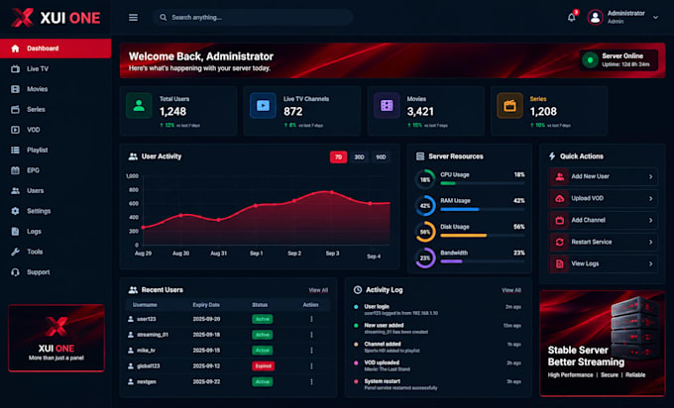
Task: Click View All in Recent Users
Action: (318, 290)
